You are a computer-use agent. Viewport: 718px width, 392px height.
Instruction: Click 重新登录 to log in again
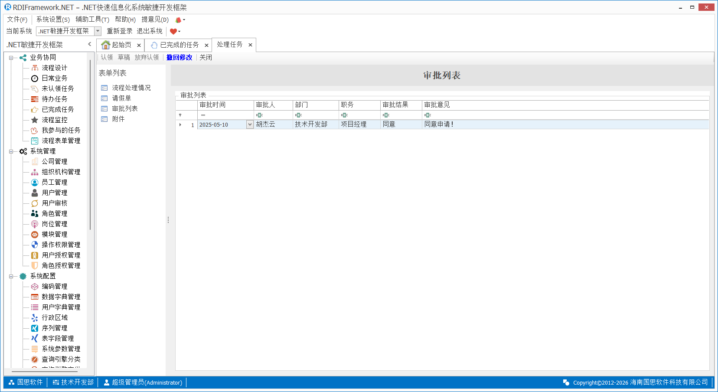tap(120, 31)
